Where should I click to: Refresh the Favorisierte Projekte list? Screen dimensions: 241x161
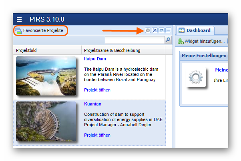pyautogui.click(x=161, y=30)
